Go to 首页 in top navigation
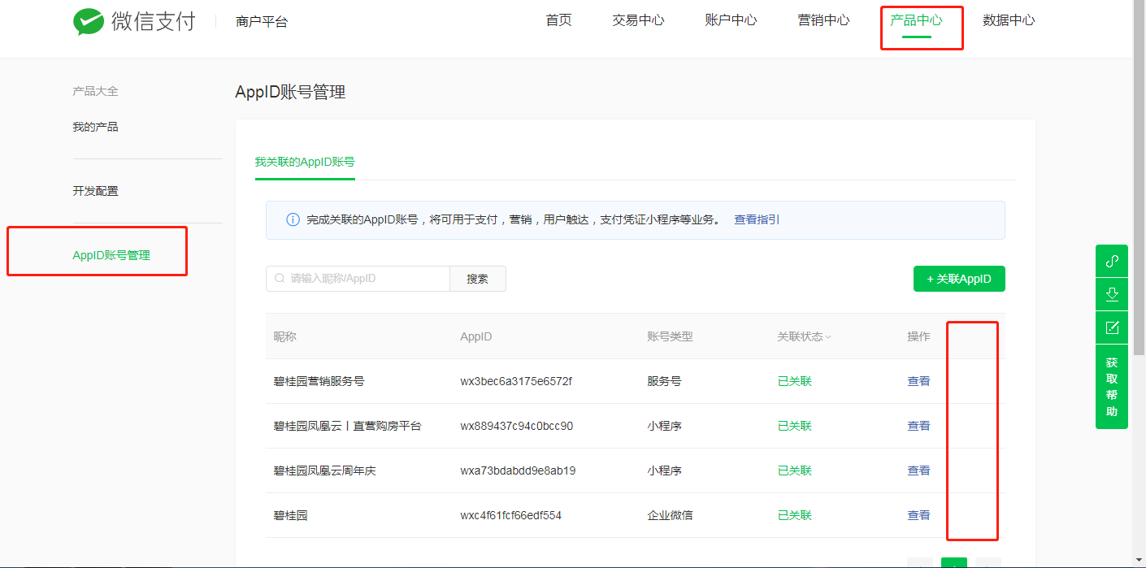Screen dimensions: 1146x568 point(558,20)
